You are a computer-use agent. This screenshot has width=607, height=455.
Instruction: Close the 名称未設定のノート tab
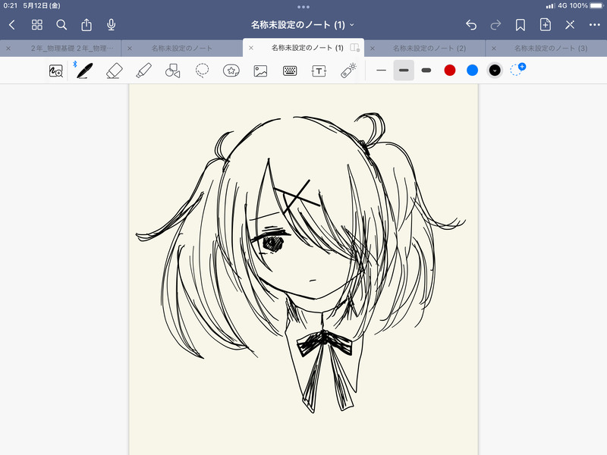pyautogui.click(x=130, y=49)
